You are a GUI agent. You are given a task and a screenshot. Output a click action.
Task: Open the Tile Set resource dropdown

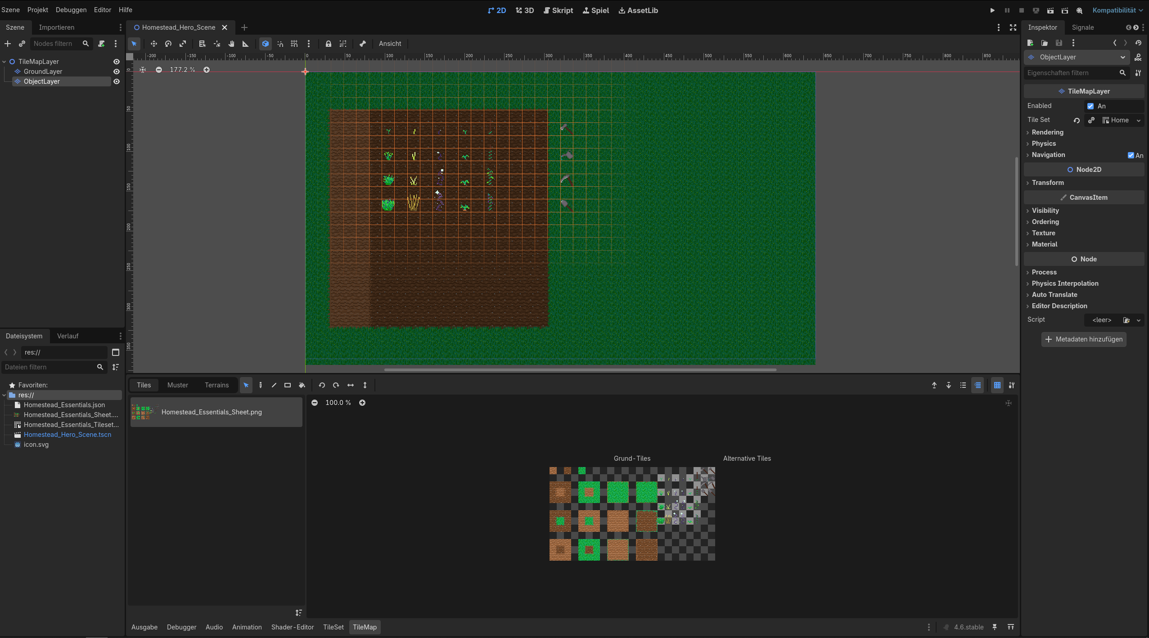[x=1139, y=120]
